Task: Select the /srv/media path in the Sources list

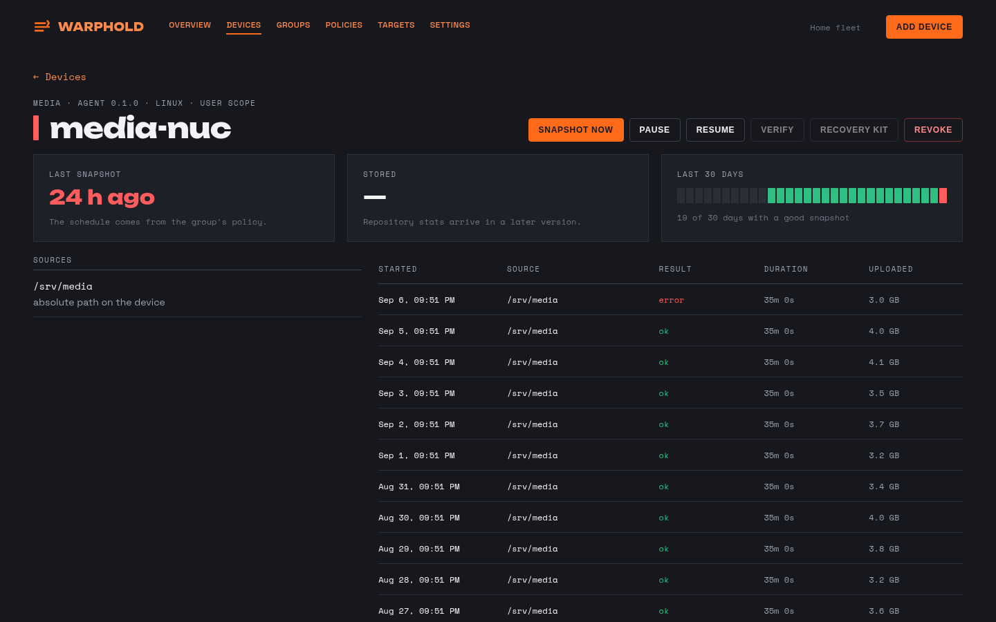Action: coord(63,286)
